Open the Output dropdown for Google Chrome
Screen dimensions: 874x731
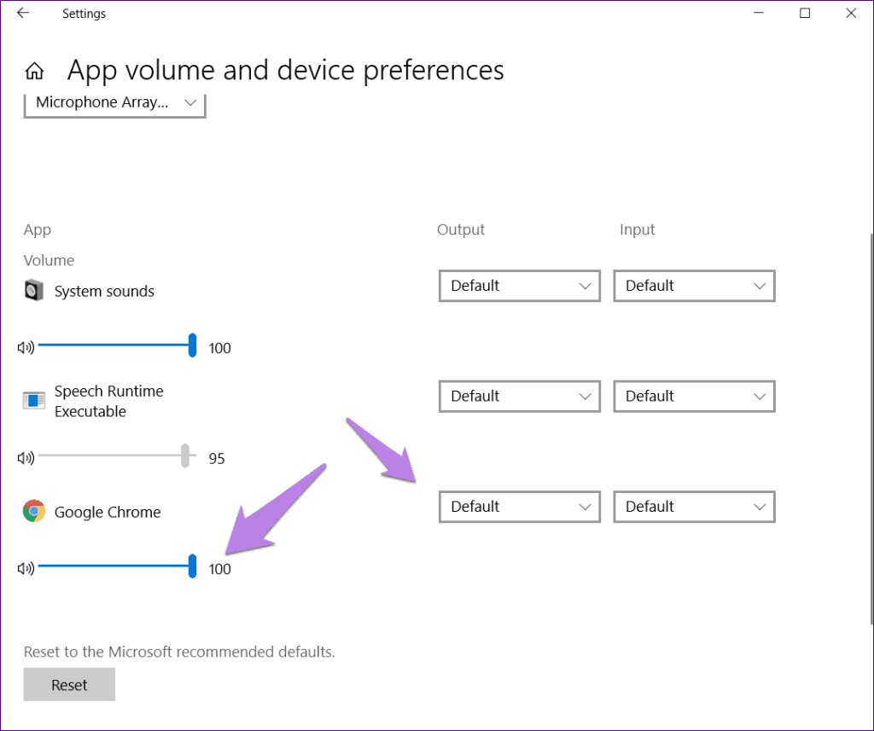pos(519,506)
